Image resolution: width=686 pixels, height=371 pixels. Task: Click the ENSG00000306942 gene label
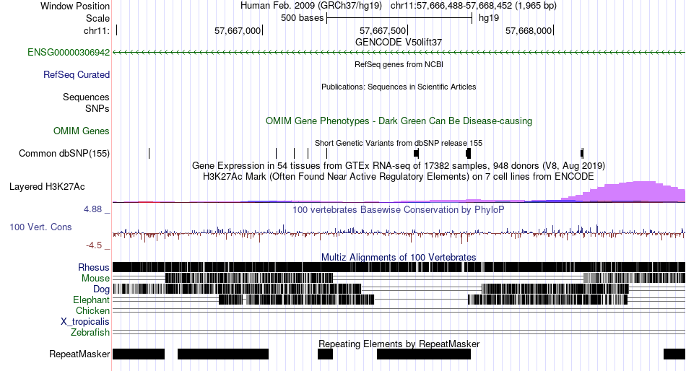(69, 53)
